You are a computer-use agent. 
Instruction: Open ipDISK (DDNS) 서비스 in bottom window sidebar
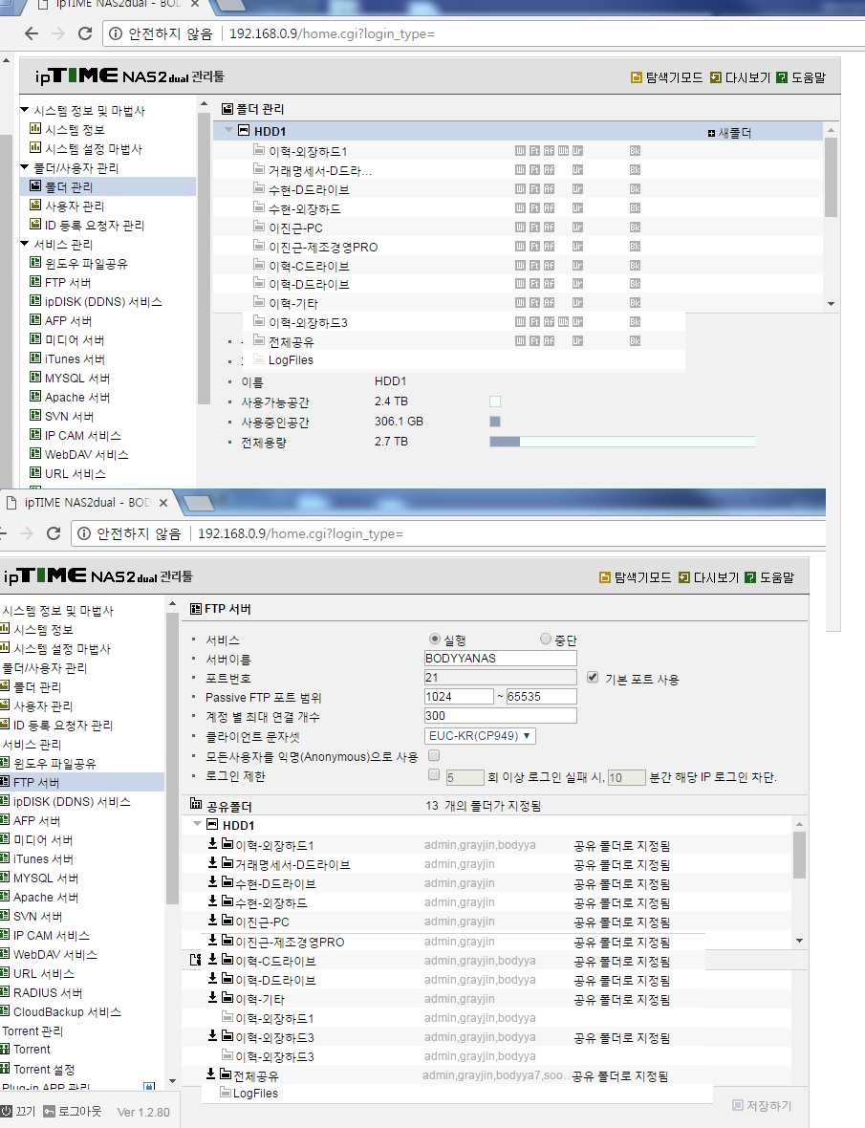point(72,802)
